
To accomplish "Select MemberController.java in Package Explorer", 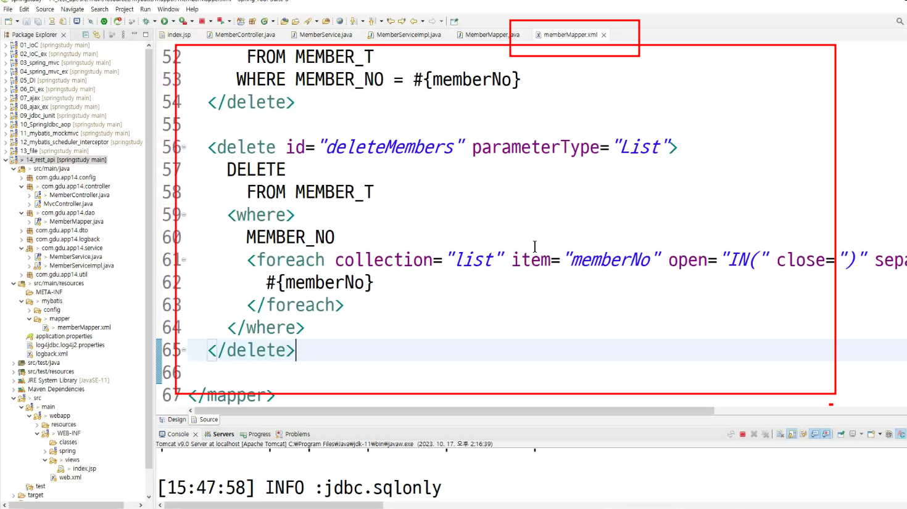I will point(79,195).
